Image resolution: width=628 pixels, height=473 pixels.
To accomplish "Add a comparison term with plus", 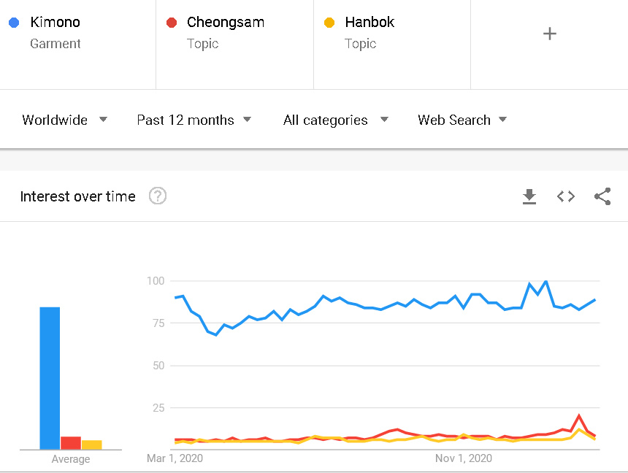I will pyautogui.click(x=550, y=34).
